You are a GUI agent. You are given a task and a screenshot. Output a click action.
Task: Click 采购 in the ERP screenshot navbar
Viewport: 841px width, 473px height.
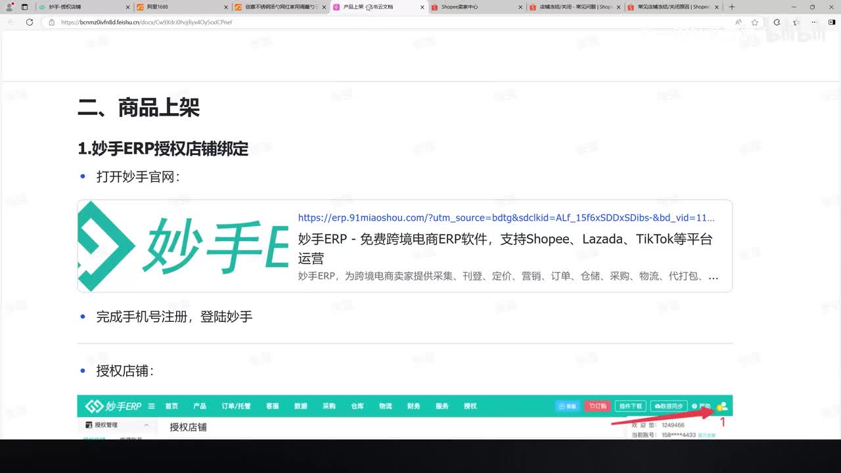[x=329, y=406]
